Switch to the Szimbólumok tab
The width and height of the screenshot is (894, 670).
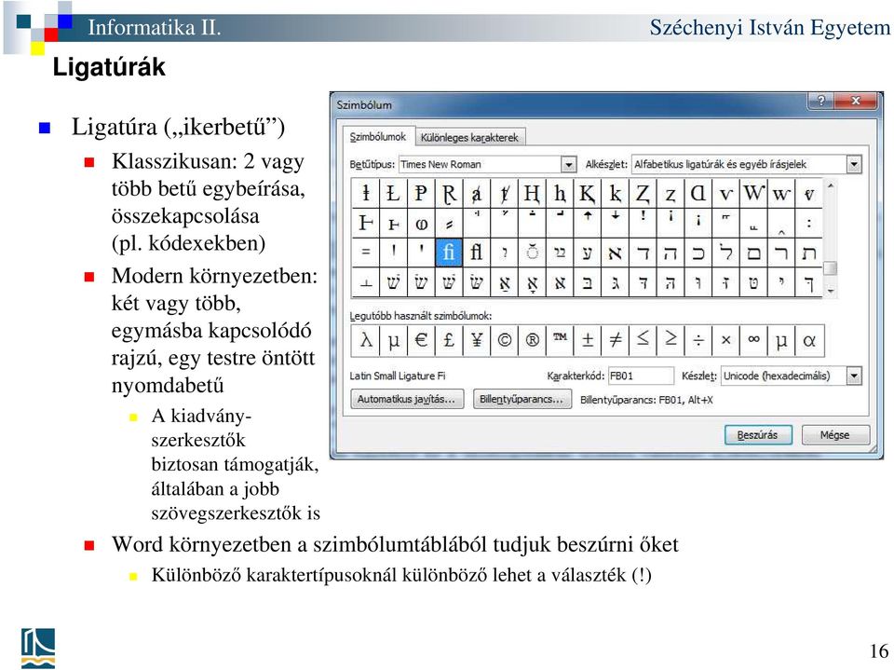[378, 137]
